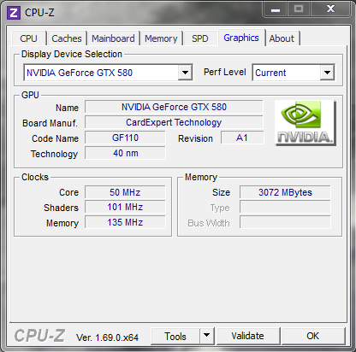
Task: Open the Caches tab
Action: pos(67,38)
